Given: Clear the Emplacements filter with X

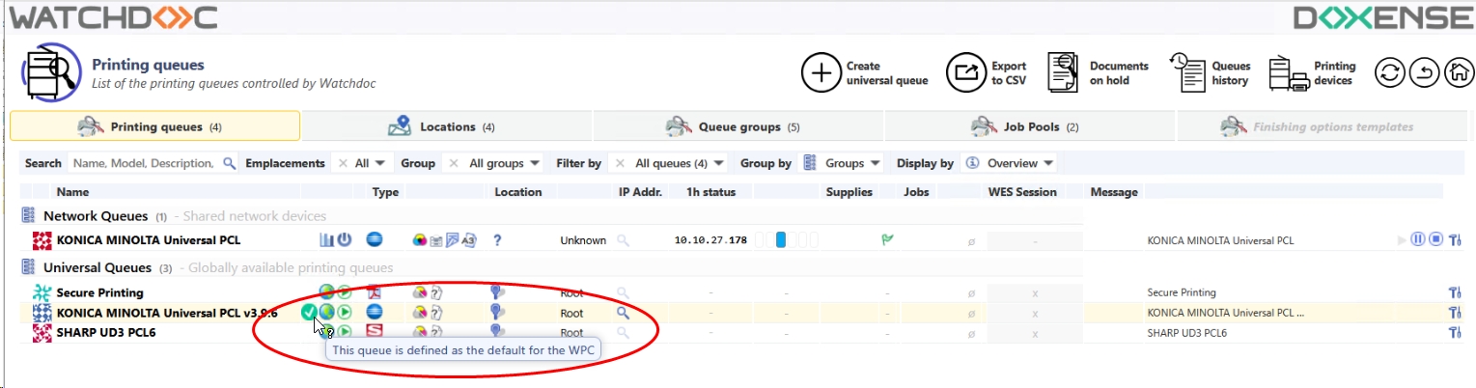Looking at the screenshot, I should [342, 164].
